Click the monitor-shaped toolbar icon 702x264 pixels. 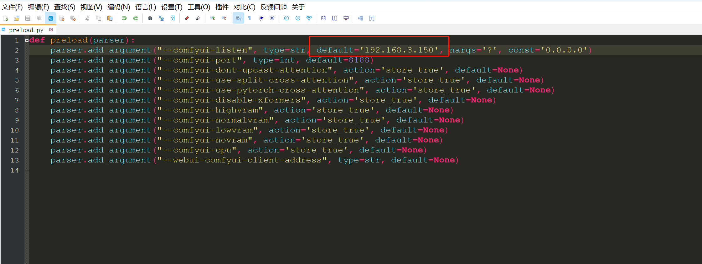point(346,18)
